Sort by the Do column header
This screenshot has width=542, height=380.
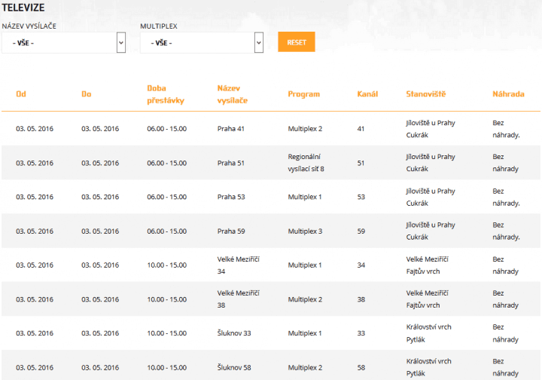[87, 93]
